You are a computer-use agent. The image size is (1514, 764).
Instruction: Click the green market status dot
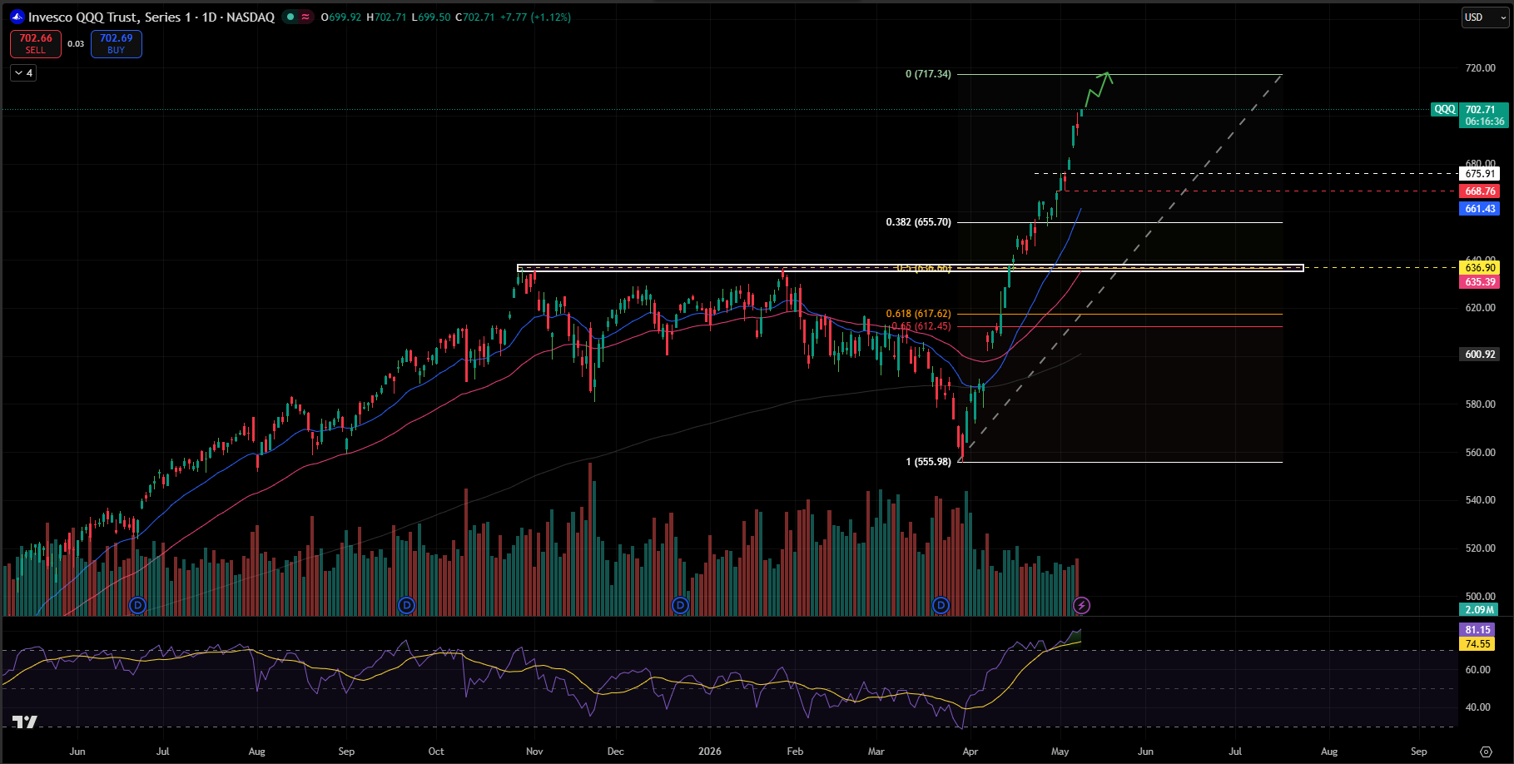[x=290, y=17]
